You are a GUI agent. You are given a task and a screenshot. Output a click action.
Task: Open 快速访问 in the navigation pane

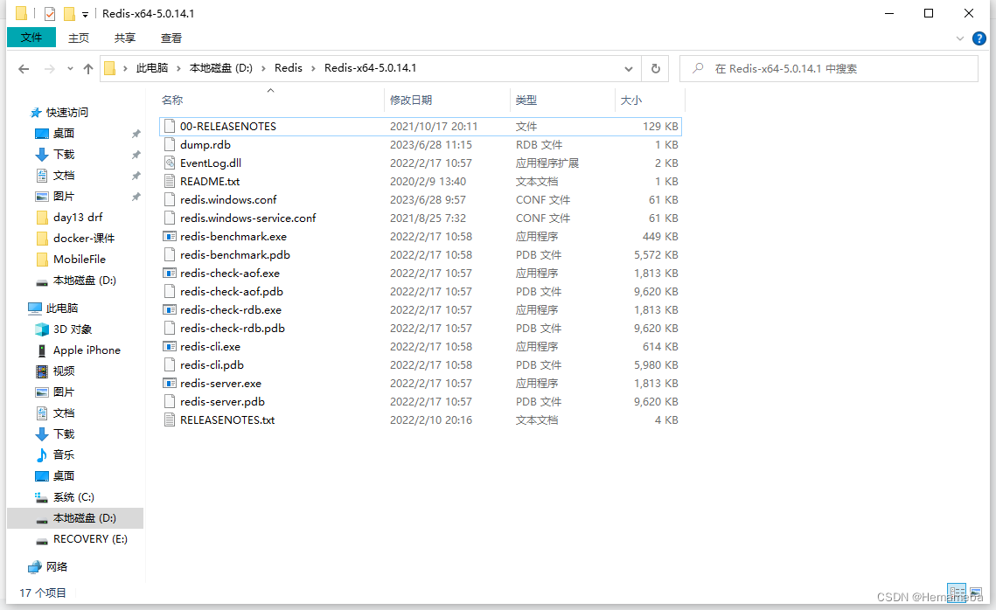(66, 113)
